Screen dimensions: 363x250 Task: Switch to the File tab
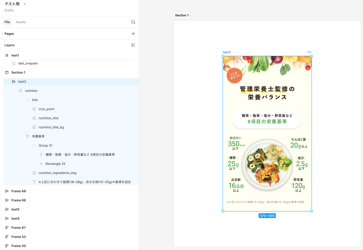coord(7,22)
